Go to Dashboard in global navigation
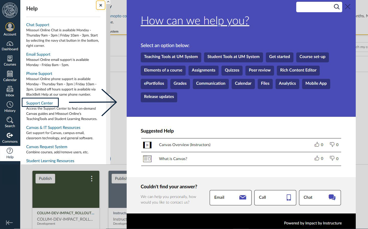 coord(10,46)
